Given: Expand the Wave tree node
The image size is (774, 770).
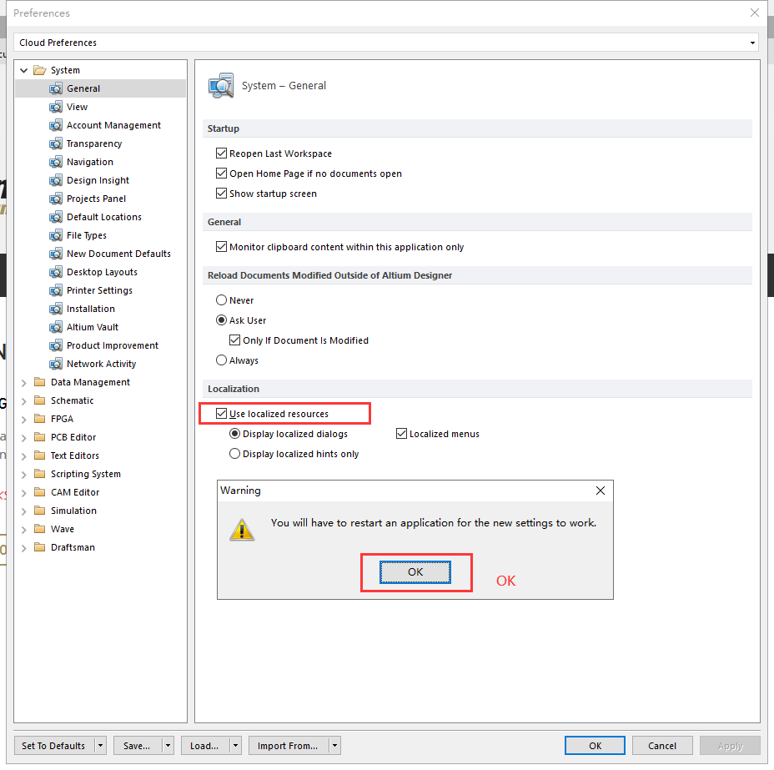Looking at the screenshot, I should tap(23, 529).
